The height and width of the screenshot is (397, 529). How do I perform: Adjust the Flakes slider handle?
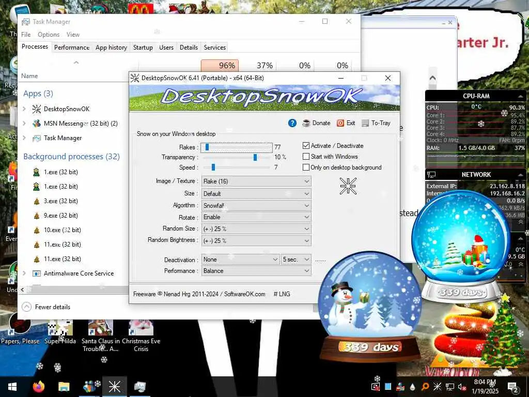(207, 147)
